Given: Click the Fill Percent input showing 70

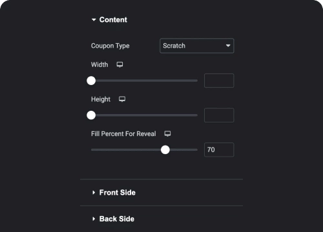Looking at the screenshot, I should coord(219,150).
